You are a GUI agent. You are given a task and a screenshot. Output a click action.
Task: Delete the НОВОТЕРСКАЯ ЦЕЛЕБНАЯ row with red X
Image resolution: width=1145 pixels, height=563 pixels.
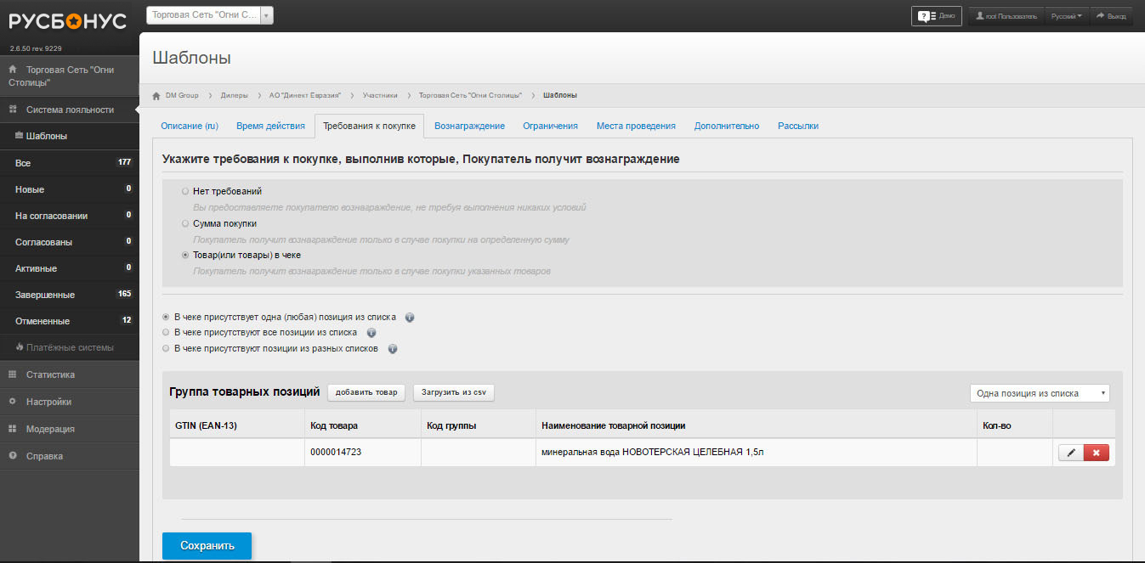click(x=1097, y=453)
